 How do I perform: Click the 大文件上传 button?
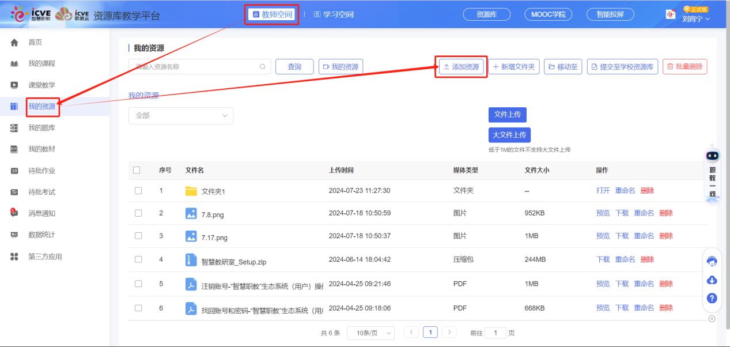[509, 135]
